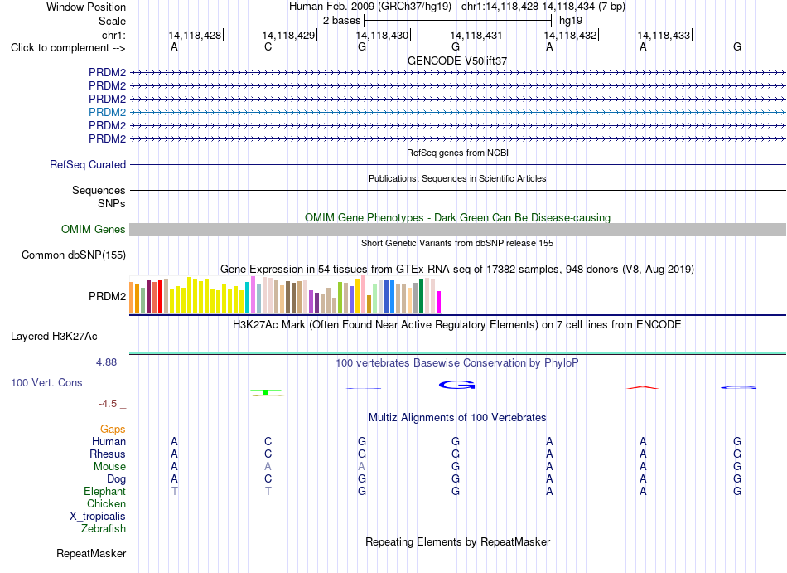Click the Layered H3K27Ac track label

tap(54, 337)
